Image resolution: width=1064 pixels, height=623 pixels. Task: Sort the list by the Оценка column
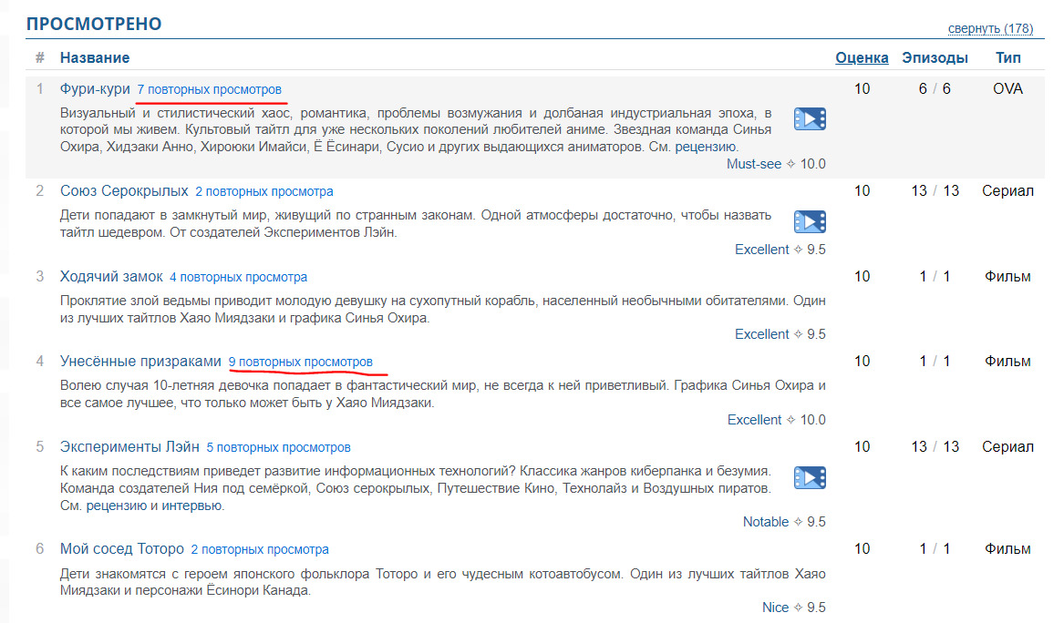click(862, 57)
